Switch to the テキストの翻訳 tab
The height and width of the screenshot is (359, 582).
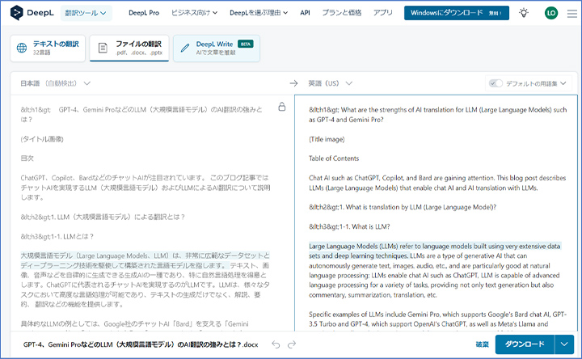48,49
